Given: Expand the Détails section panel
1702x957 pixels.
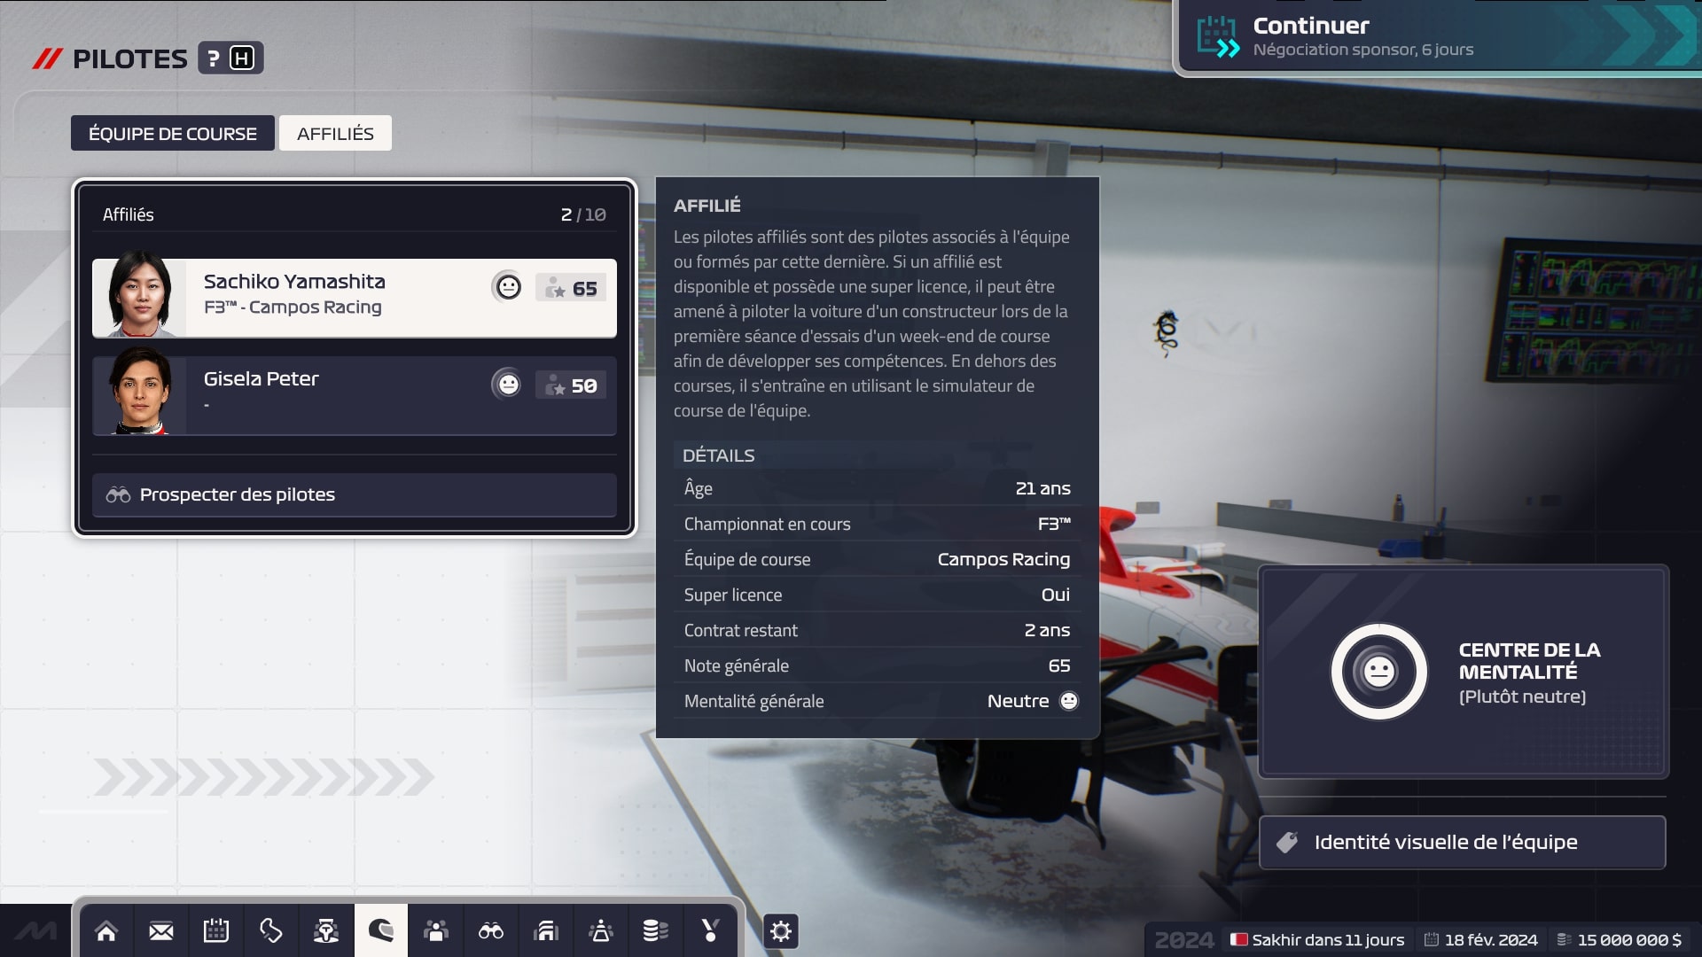Looking at the screenshot, I should [718, 454].
